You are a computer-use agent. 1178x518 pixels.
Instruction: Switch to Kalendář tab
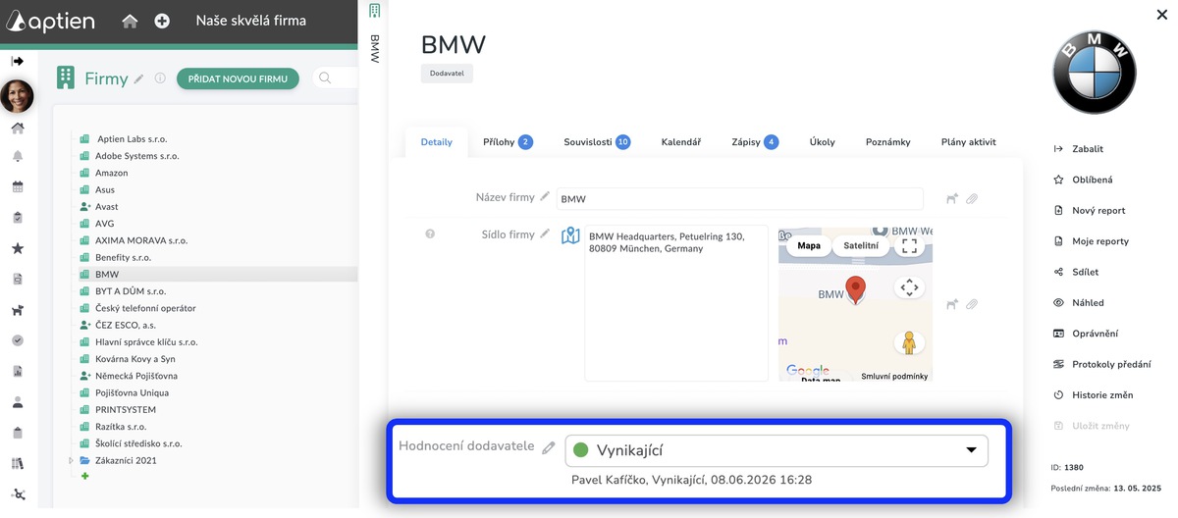click(681, 142)
